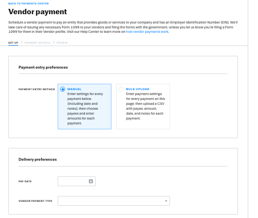The height and width of the screenshot is (218, 258).
Task: Click the Delivery preferences section heading
Action: click(x=38, y=160)
